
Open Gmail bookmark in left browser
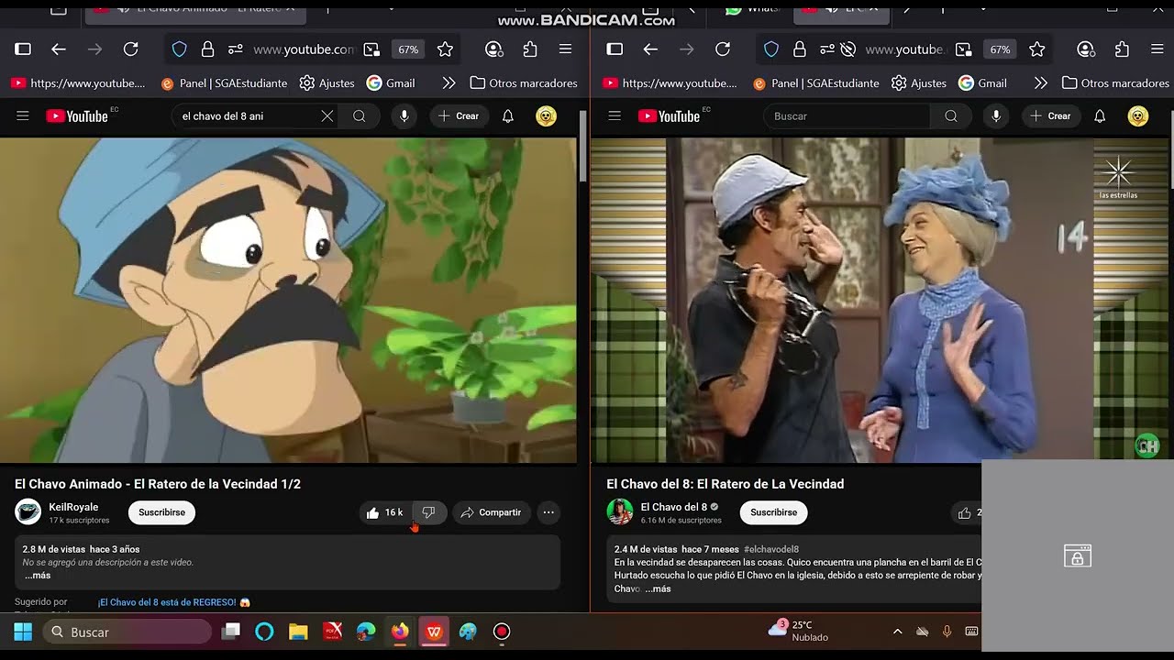391,83
